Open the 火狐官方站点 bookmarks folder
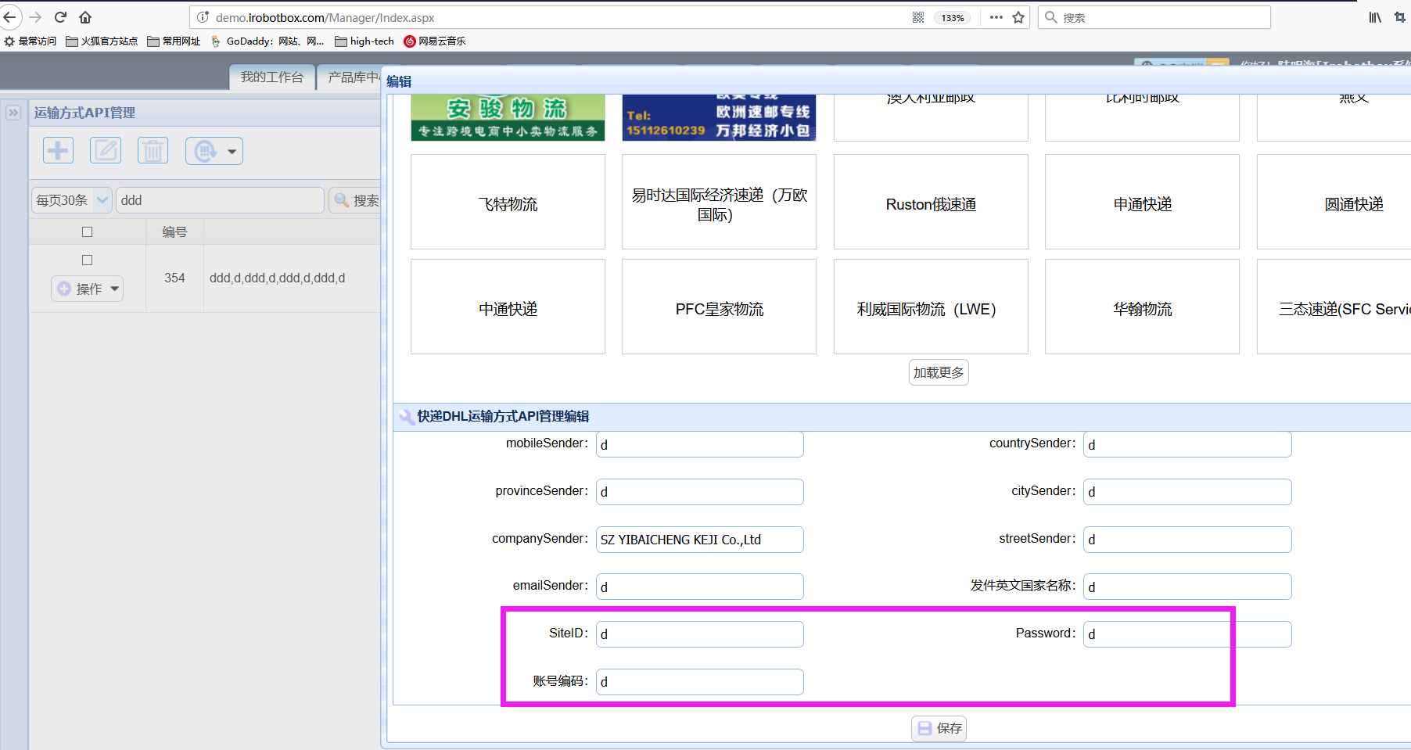 (x=102, y=41)
